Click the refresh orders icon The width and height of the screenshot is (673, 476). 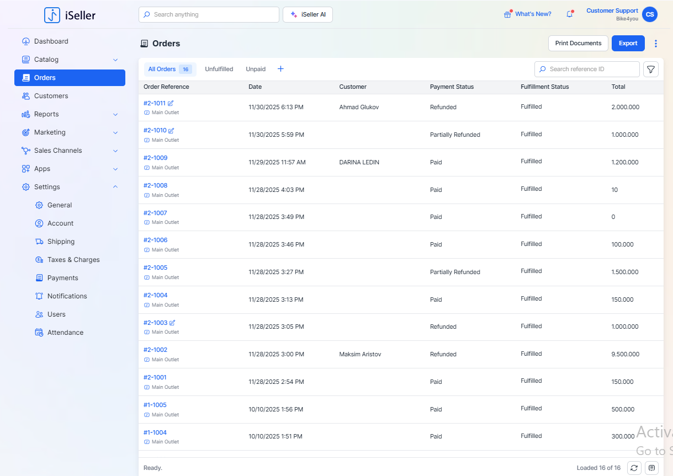634,468
